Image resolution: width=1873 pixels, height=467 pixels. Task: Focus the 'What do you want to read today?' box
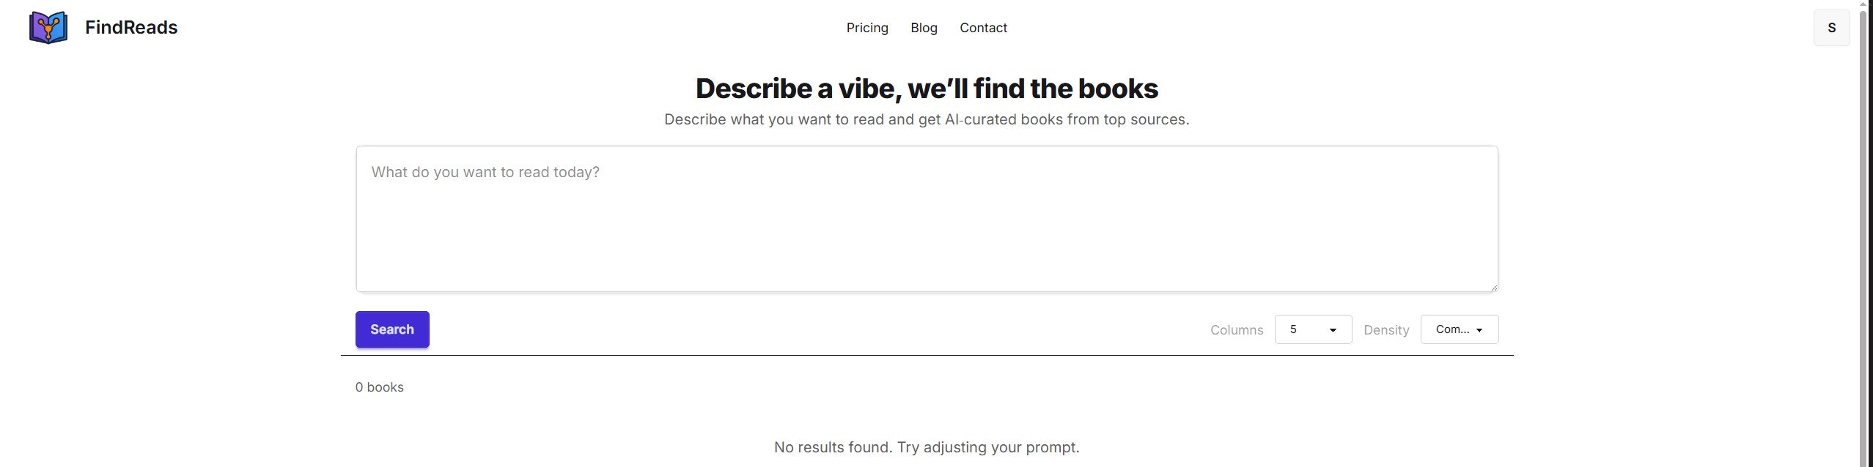pyautogui.click(x=927, y=219)
